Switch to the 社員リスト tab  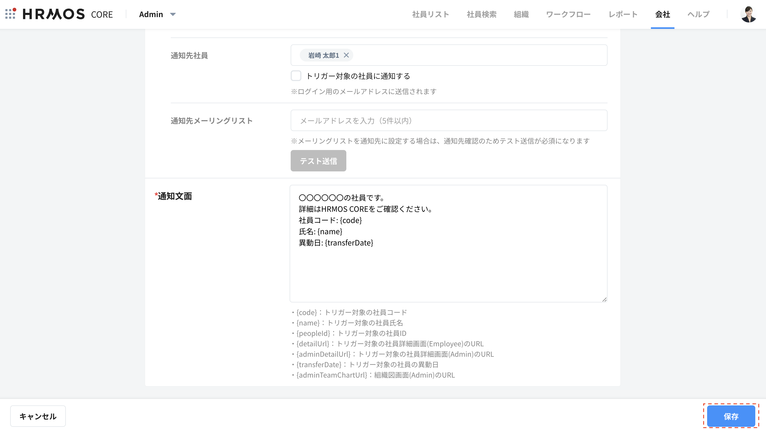click(x=430, y=14)
